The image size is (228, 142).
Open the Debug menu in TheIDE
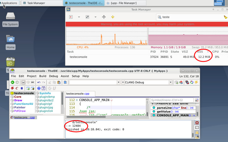[x=53, y=76]
